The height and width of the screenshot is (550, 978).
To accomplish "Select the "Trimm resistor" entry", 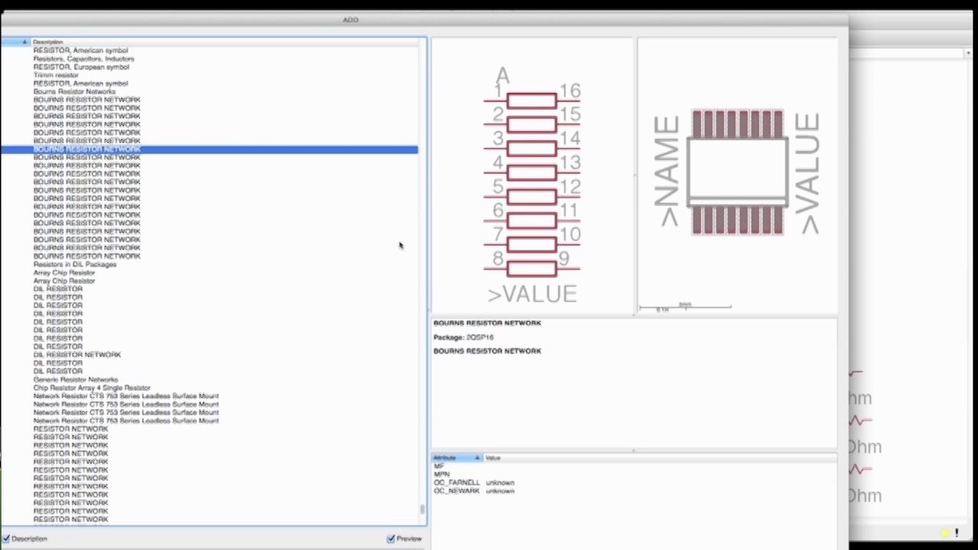I will [56, 76].
